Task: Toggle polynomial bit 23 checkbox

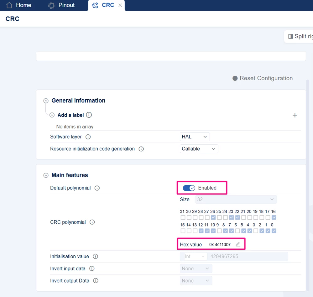Action: coord(231,217)
